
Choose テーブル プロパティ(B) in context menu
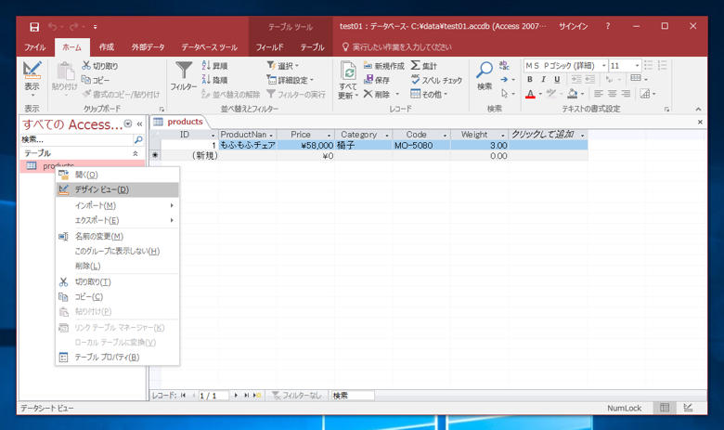(117, 357)
